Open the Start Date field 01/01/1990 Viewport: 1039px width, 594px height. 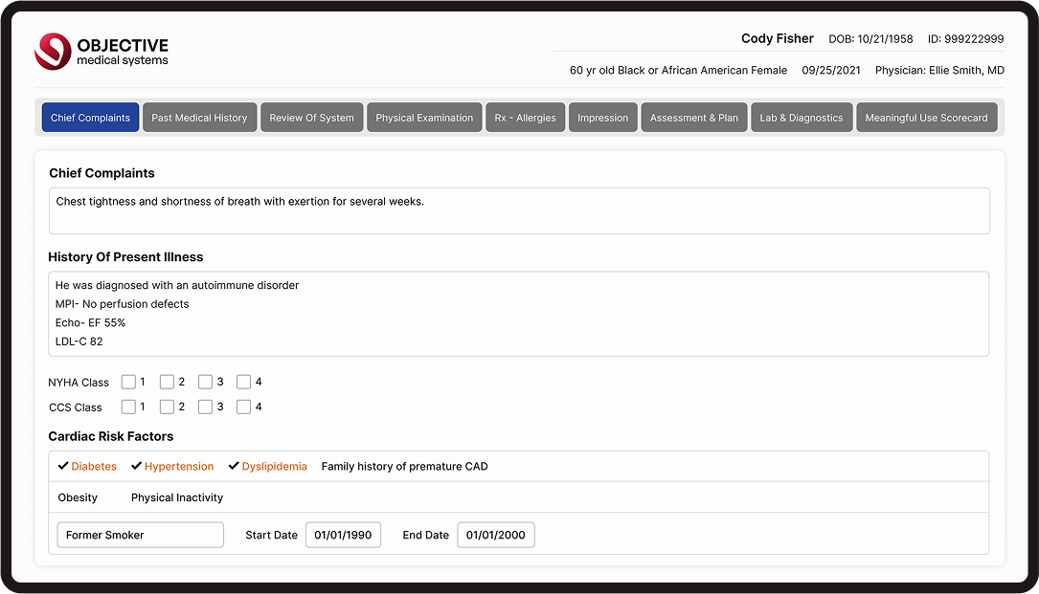[343, 535]
